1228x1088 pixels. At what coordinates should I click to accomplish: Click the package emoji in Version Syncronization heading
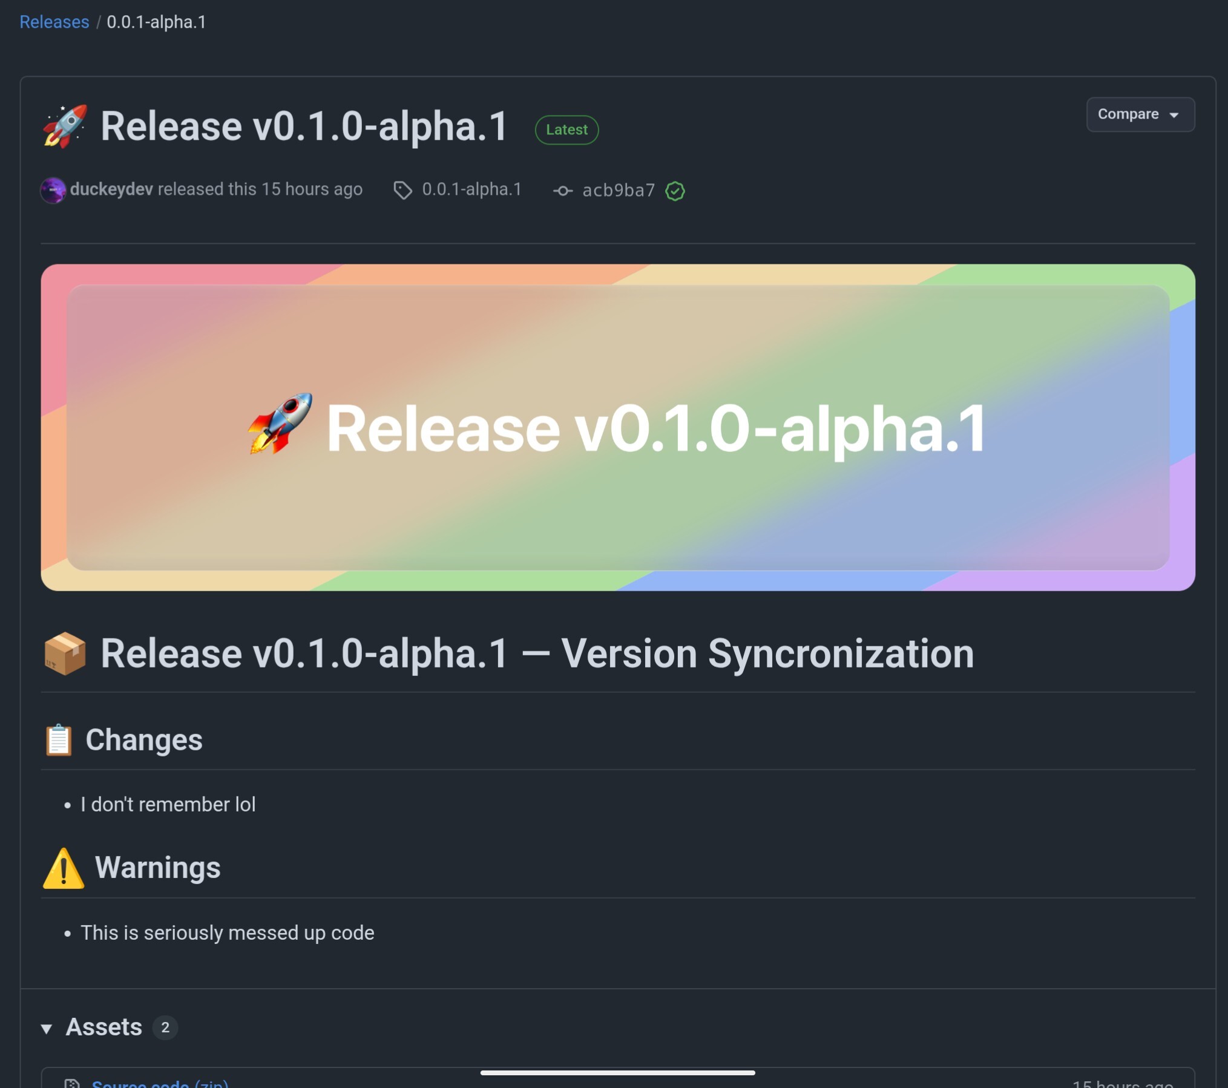tap(65, 654)
